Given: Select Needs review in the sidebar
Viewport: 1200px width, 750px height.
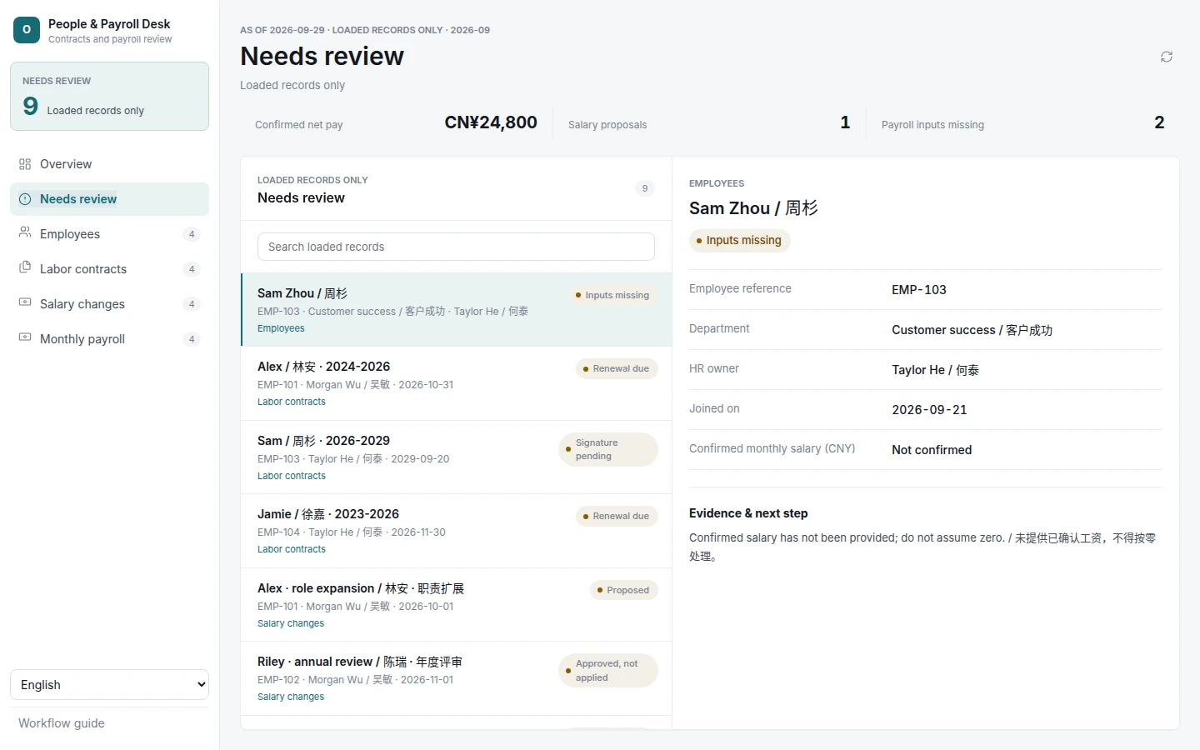Looking at the screenshot, I should tap(109, 199).
